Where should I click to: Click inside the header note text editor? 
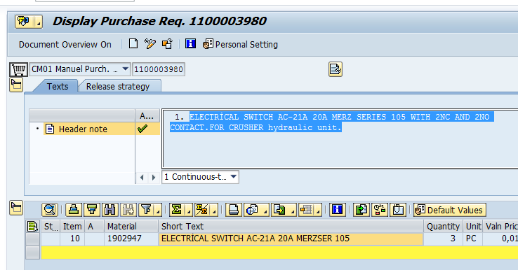point(340,139)
